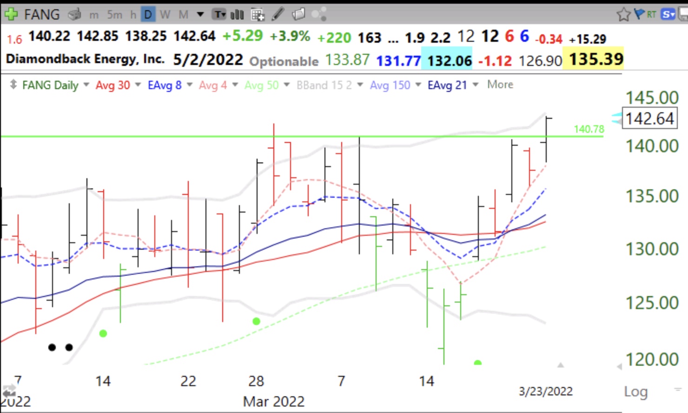
Task: Switch to the Weekly (W) timeframe
Action: pos(165,14)
